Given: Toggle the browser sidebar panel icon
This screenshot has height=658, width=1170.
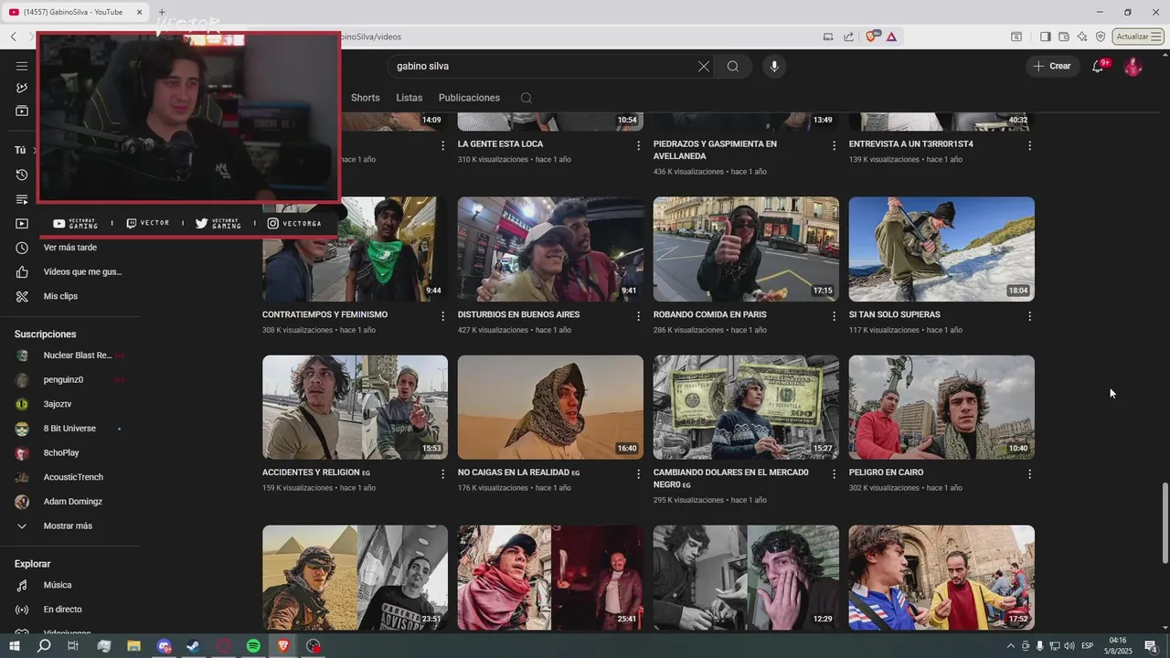Looking at the screenshot, I should click(x=1046, y=37).
